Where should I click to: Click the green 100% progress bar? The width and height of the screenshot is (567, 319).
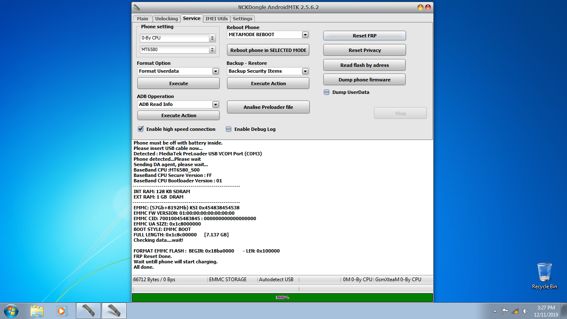[x=282, y=297]
